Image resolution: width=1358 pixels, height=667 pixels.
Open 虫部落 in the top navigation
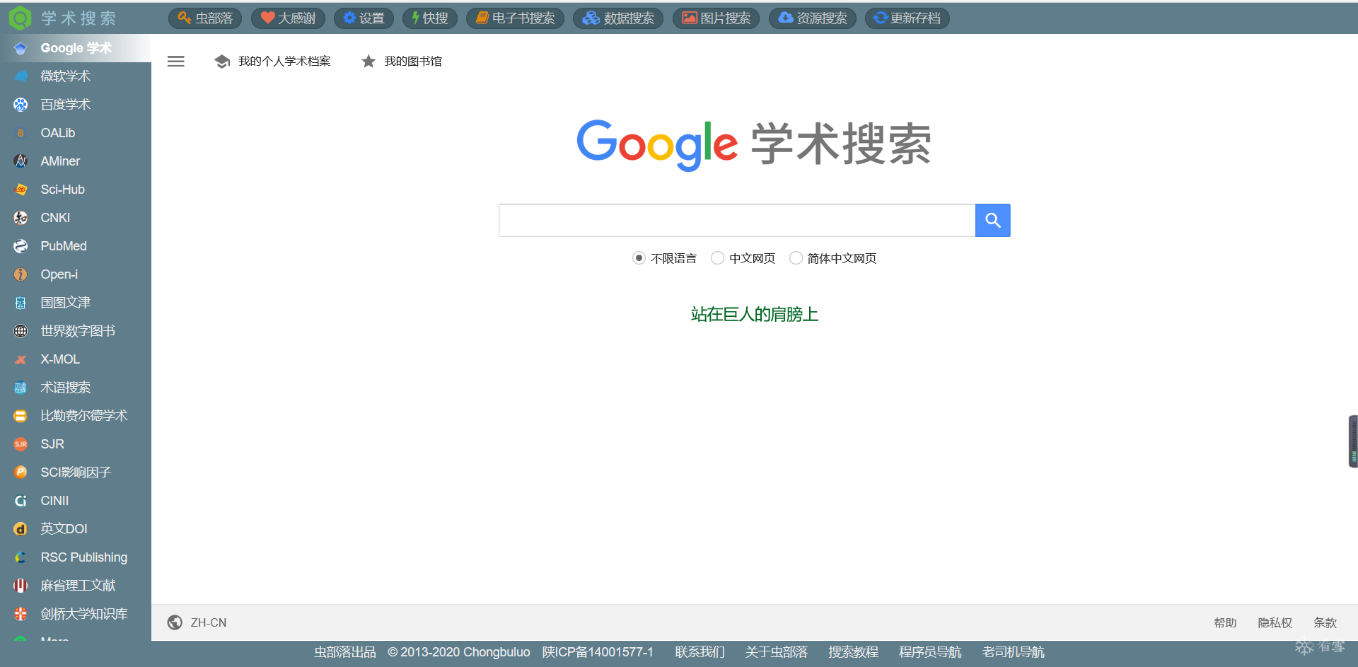(x=205, y=18)
